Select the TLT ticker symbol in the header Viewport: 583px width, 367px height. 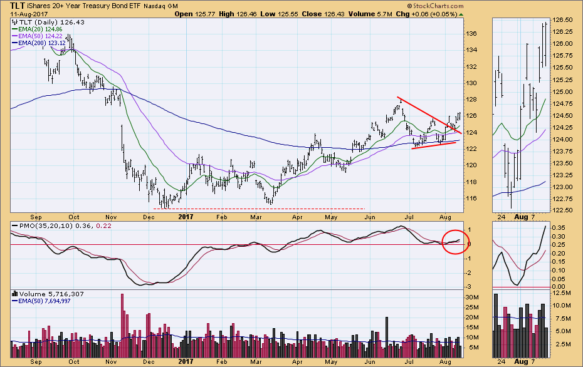(x=18, y=6)
